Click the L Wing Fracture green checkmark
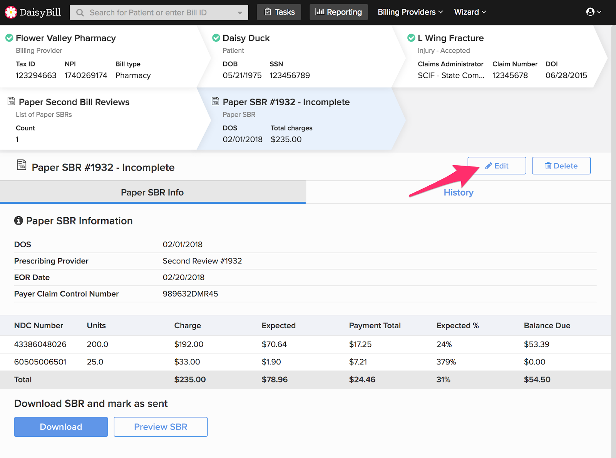 (x=411, y=38)
